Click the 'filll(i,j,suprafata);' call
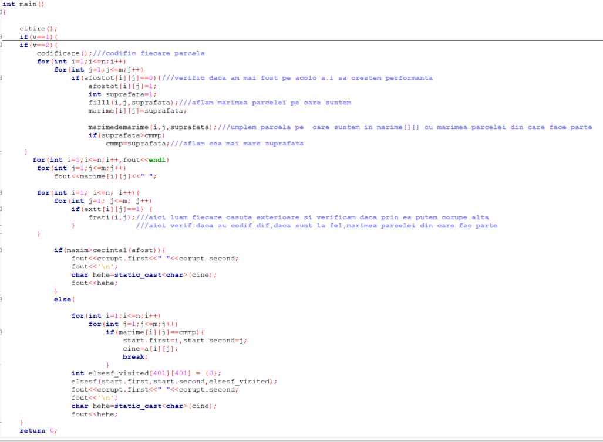Screen dimensions: 603x442 pyautogui.click(x=133, y=103)
